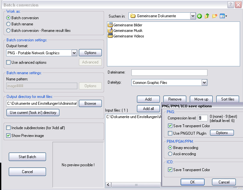
Task: Create a new folder via toolbar icon
Action: pyautogui.click(x=215, y=16)
